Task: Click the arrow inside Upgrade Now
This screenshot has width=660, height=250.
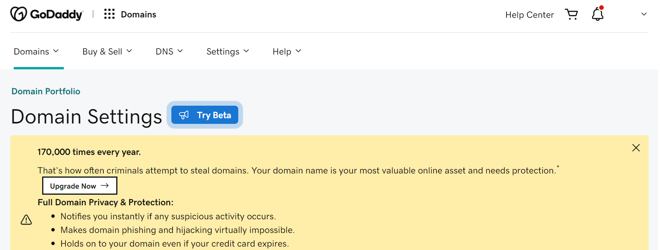Action: point(105,186)
